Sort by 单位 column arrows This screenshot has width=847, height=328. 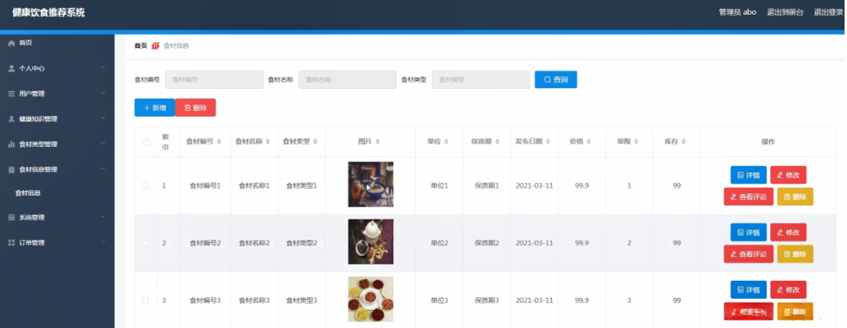pyautogui.click(x=446, y=142)
